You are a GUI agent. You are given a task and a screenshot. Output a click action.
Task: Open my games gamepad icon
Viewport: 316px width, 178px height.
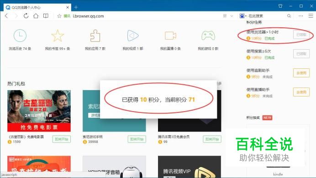[208, 36]
